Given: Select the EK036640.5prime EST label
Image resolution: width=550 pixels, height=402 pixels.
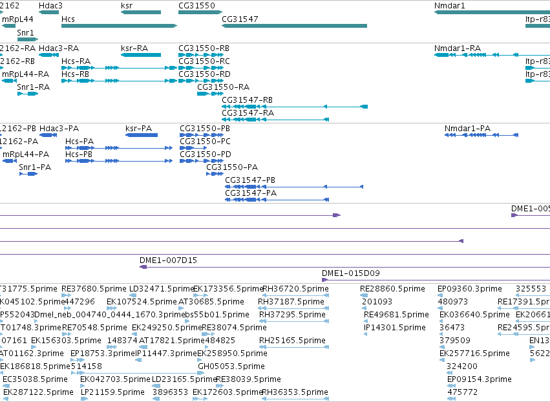Looking at the screenshot, I should 474,315.
